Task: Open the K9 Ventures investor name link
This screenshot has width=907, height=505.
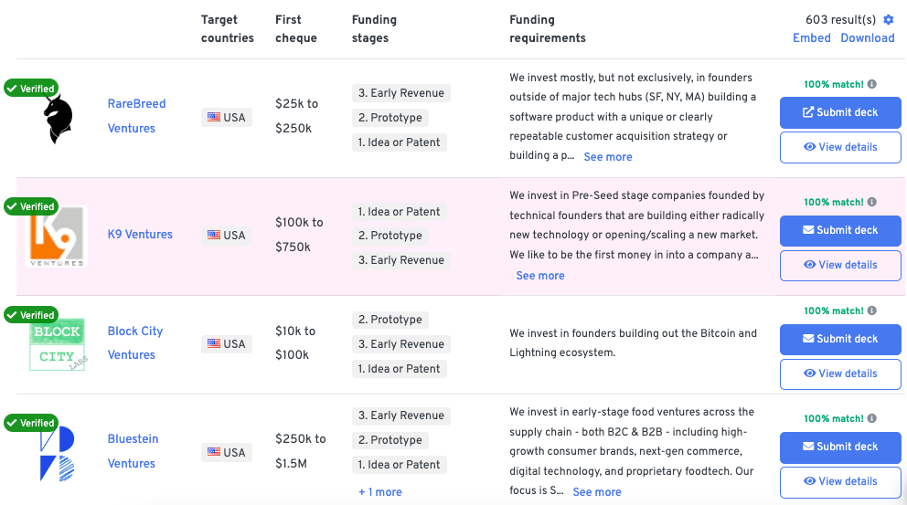Action: [140, 234]
